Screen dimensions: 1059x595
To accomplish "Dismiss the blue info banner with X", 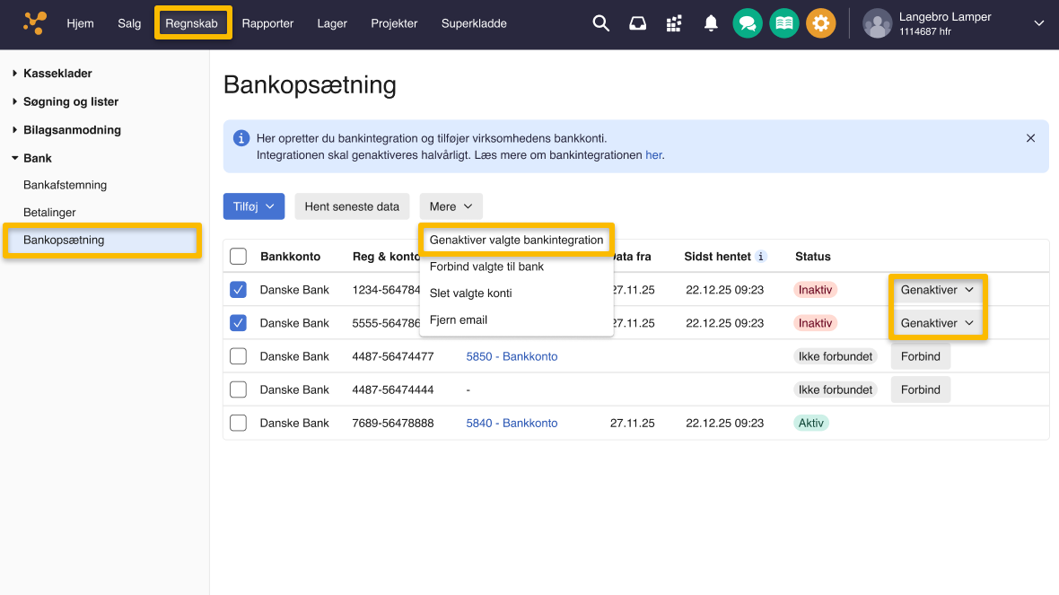I will click(1030, 137).
